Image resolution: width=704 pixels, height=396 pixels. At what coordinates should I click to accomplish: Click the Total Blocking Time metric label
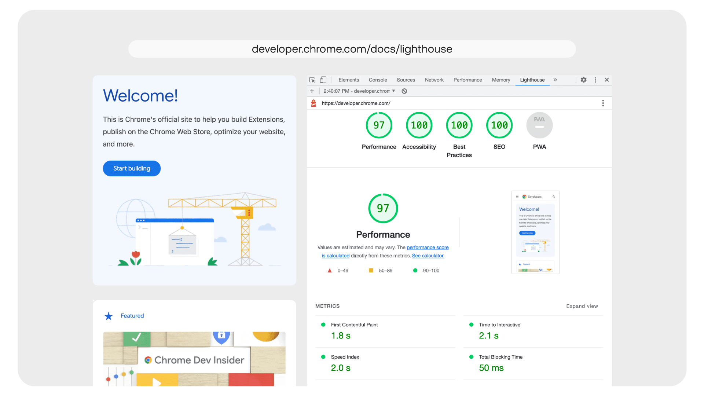500,357
